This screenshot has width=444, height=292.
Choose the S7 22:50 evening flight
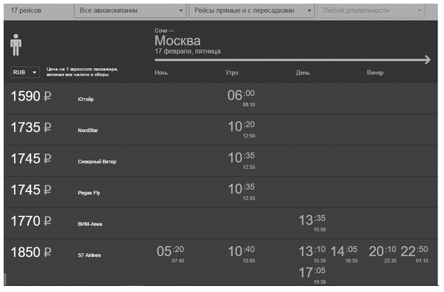point(414,251)
